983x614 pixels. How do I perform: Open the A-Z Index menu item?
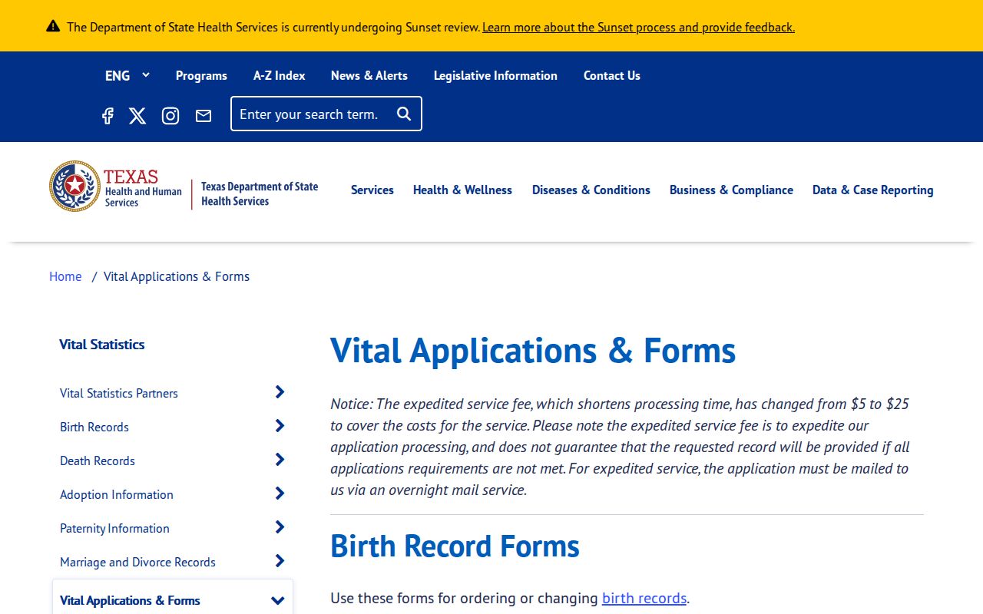[280, 75]
